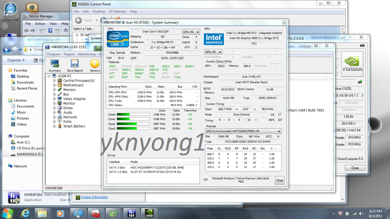This screenshot has width=390, height=219.
Task: Click the Back arrow in NVIDIA Control Panel
Action: click(x=79, y=21)
